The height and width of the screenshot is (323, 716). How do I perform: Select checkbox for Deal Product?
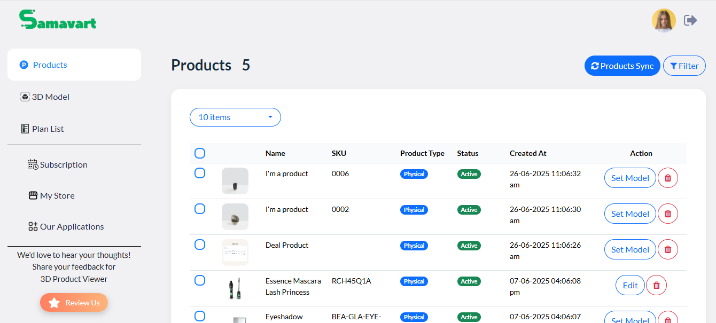pos(200,245)
